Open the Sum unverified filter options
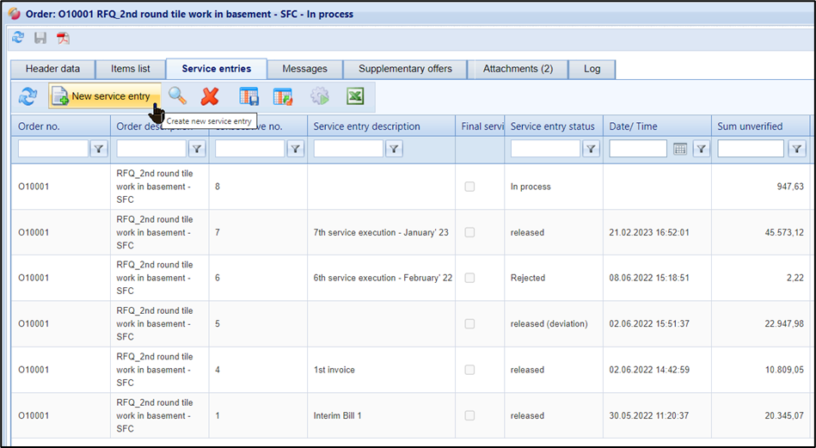This screenshot has width=816, height=448. (797, 149)
